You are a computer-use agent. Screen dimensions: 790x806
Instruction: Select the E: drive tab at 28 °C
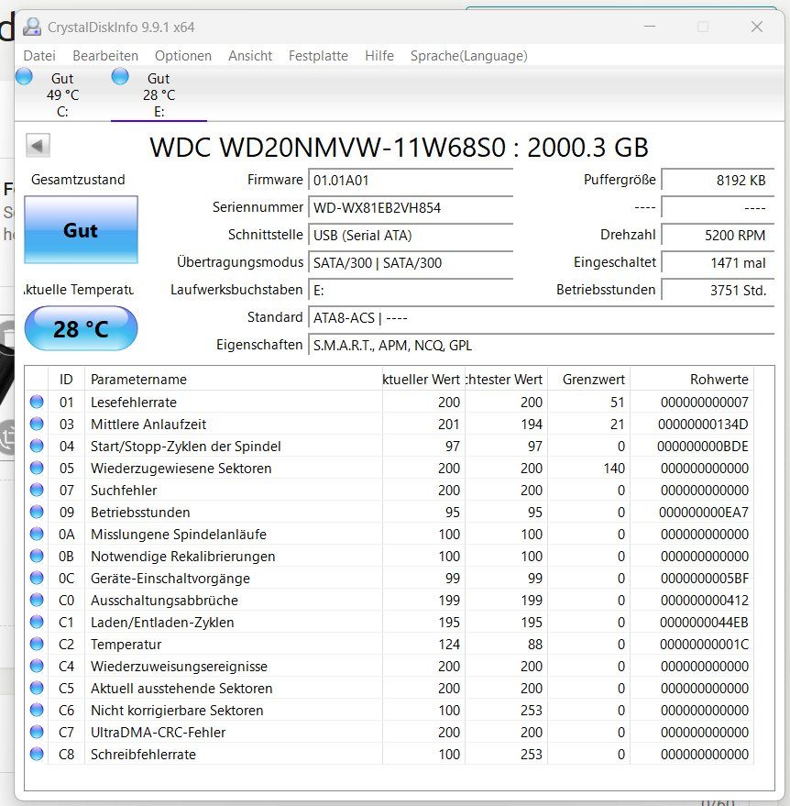159,94
